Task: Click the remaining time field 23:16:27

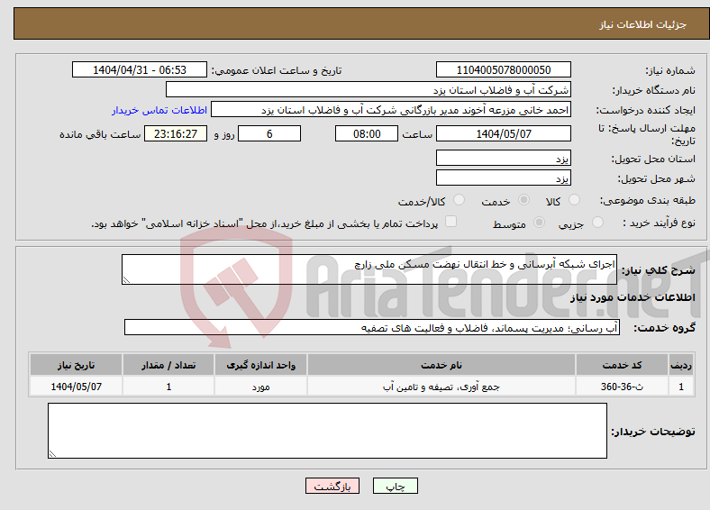Action: click(176, 133)
